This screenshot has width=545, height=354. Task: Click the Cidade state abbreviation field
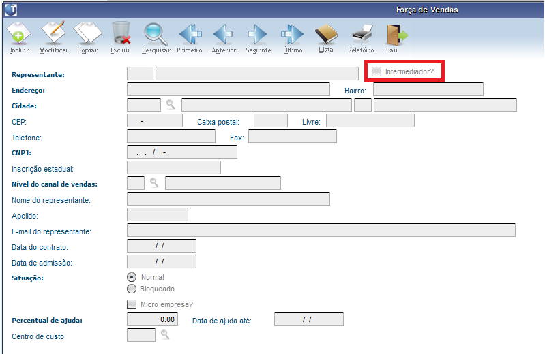[x=363, y=105]
